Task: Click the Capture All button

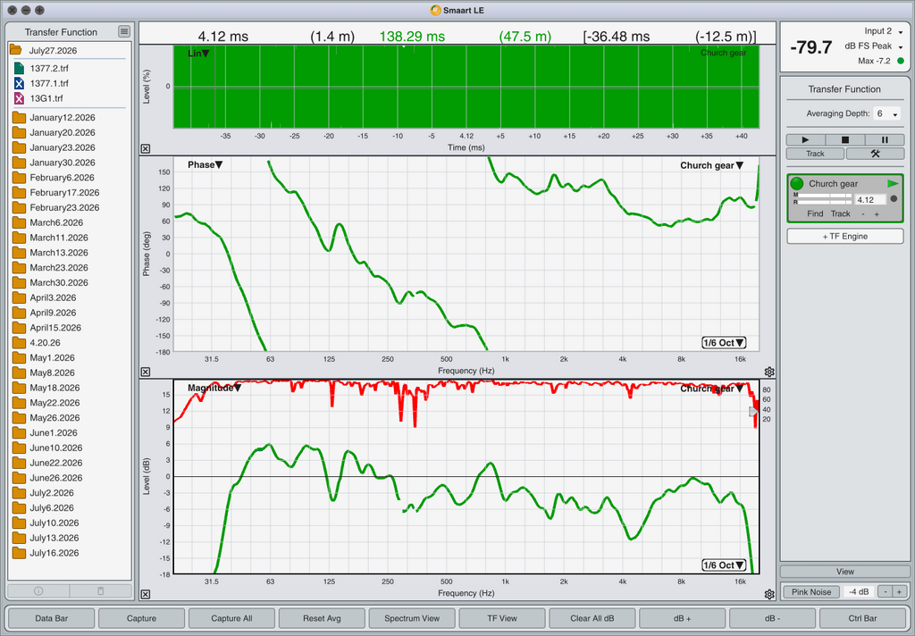Action: point(231,618)
